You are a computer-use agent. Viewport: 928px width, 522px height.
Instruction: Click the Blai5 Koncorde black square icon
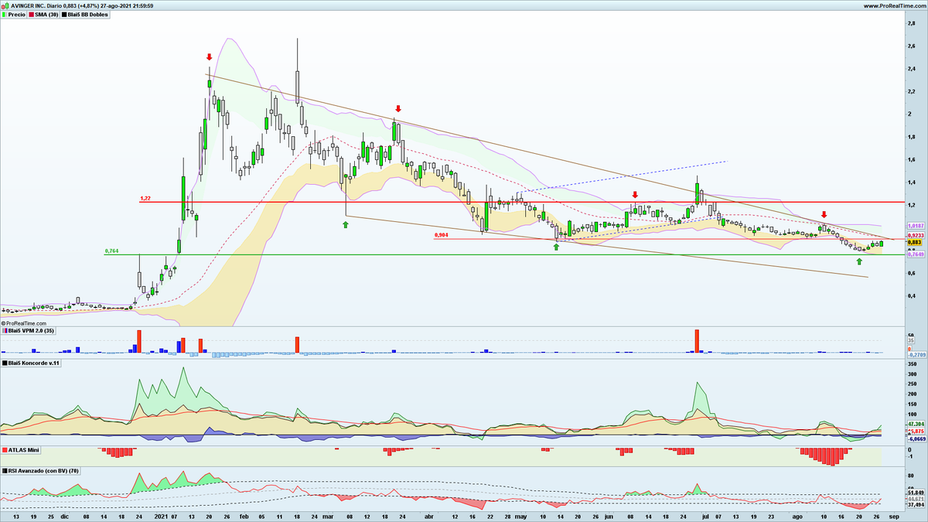[5, 363]
